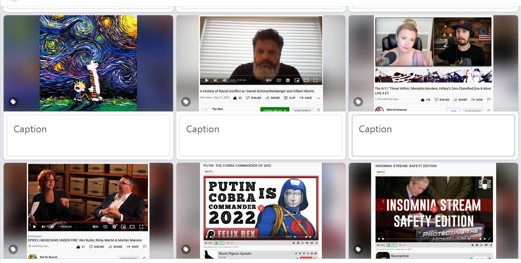This screenshot has width=521, height=263.
Task: Add a caption under the History of Racial Conflict image
Action: pyautogui.click(x=261, y=136)
